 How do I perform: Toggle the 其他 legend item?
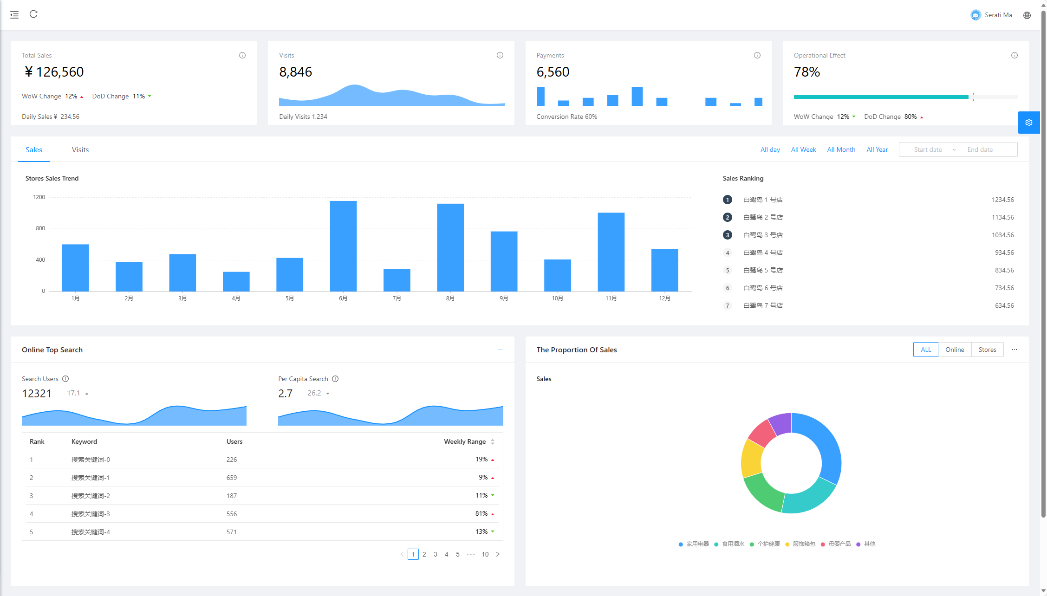(866, 544)
